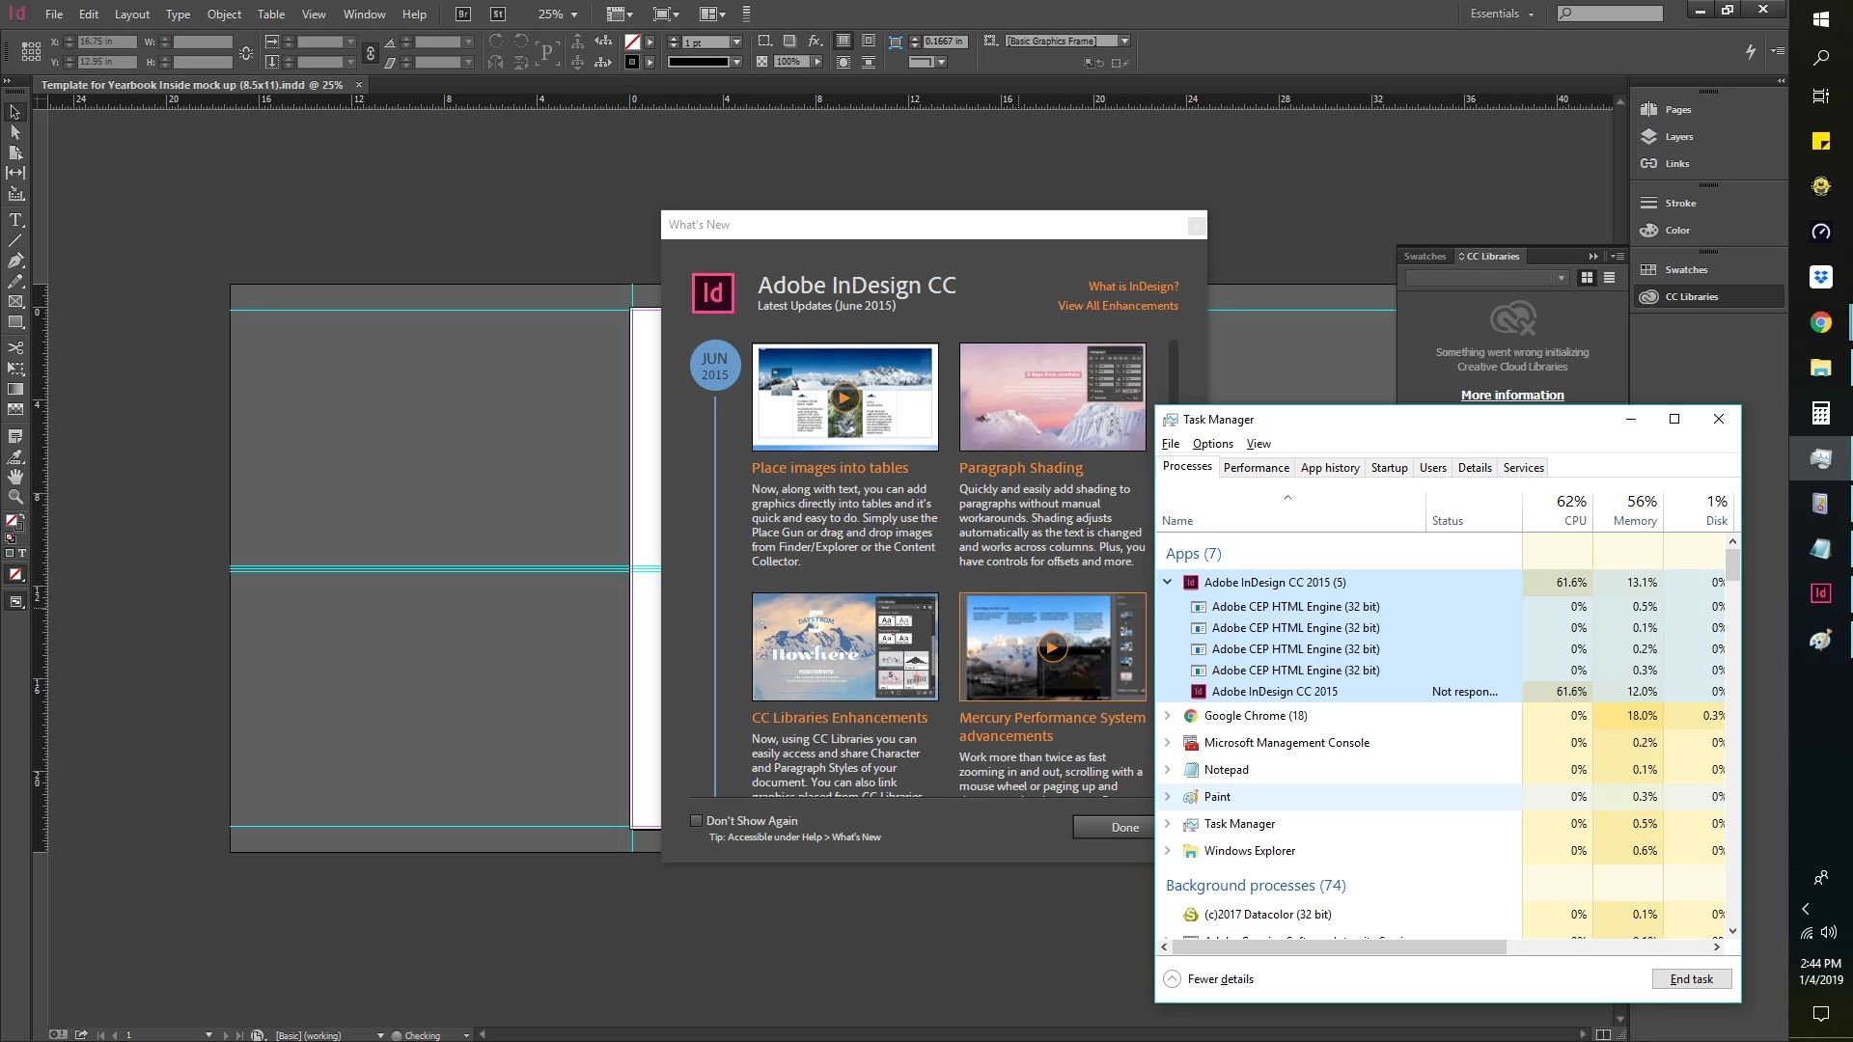The height and width of the screenshot is (1042, 1853).
Task: Switch CC Libraries to list view
Action: [1609, 278]
